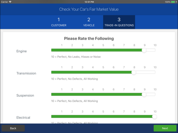Click number 10 above Transmission slider

(x=155, y=67)
